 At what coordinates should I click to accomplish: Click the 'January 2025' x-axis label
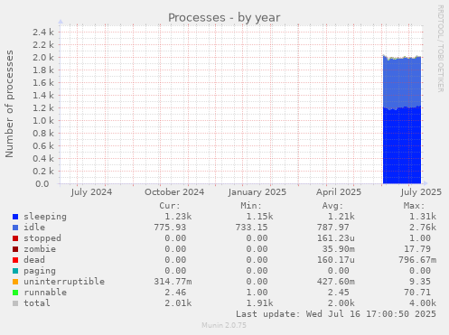[x=257, y=192]
